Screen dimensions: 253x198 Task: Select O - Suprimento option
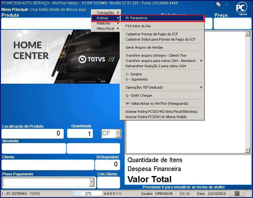162,79
